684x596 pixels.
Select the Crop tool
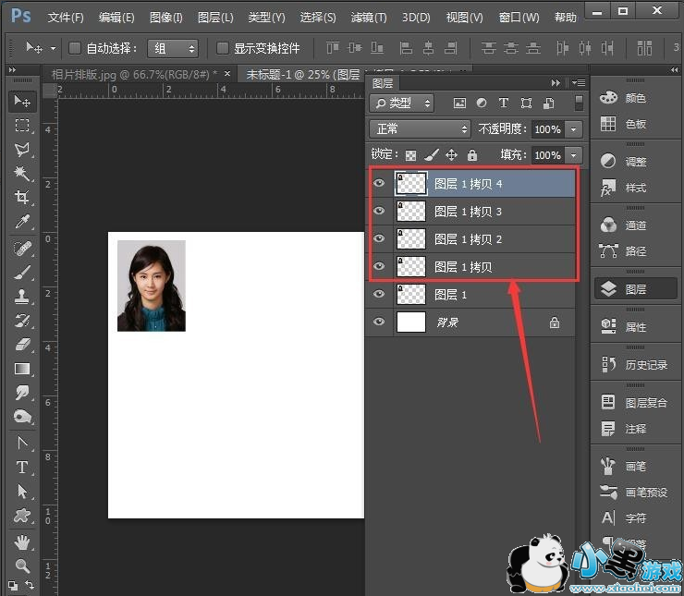click(22, 198)
